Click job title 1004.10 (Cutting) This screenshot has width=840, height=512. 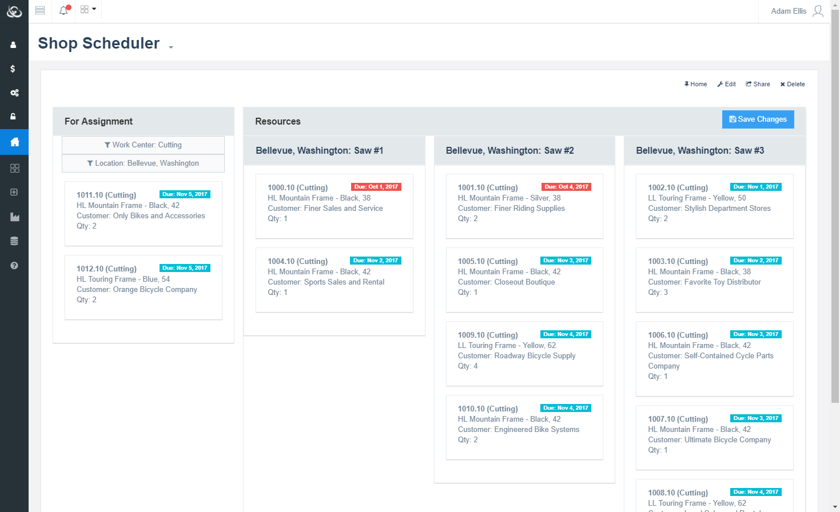(x=298, y=262)
